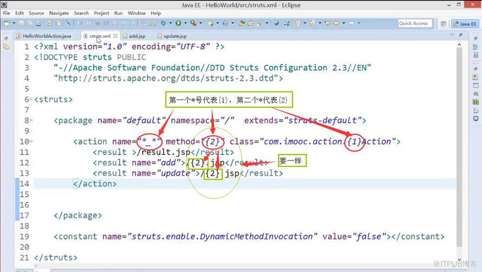Click the Quick Access search field
This screenshot has height=272, width=482.
(415, 23)
